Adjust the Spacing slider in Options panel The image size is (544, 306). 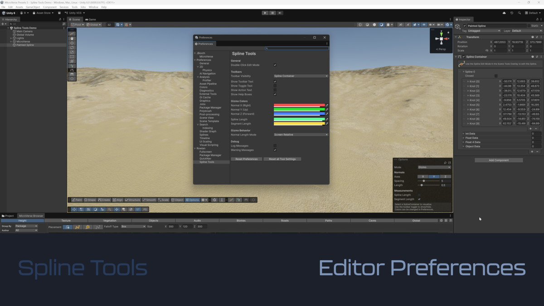[428, 181]
